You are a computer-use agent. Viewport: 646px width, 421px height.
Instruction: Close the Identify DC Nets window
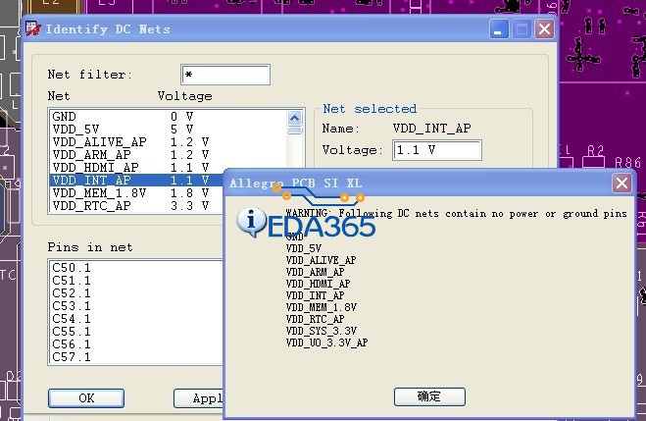click(x=544, y=29)
